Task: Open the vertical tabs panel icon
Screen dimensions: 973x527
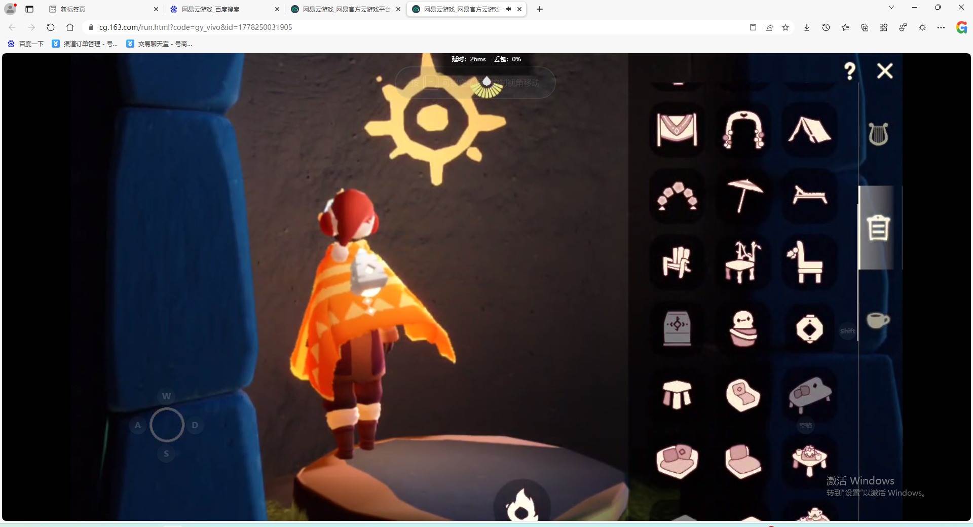Action: coord(29,9)
